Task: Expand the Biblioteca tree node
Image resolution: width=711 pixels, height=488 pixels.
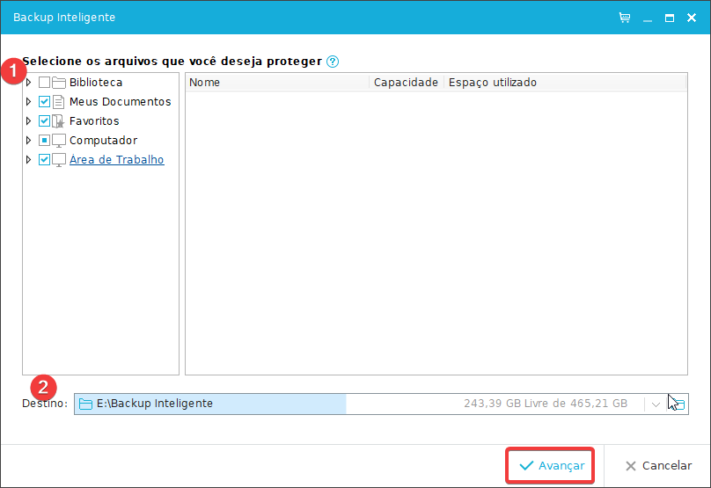Action: (x=29, y=83)
